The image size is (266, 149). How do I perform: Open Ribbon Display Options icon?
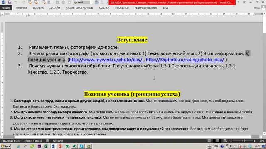(x=244, y=2)
